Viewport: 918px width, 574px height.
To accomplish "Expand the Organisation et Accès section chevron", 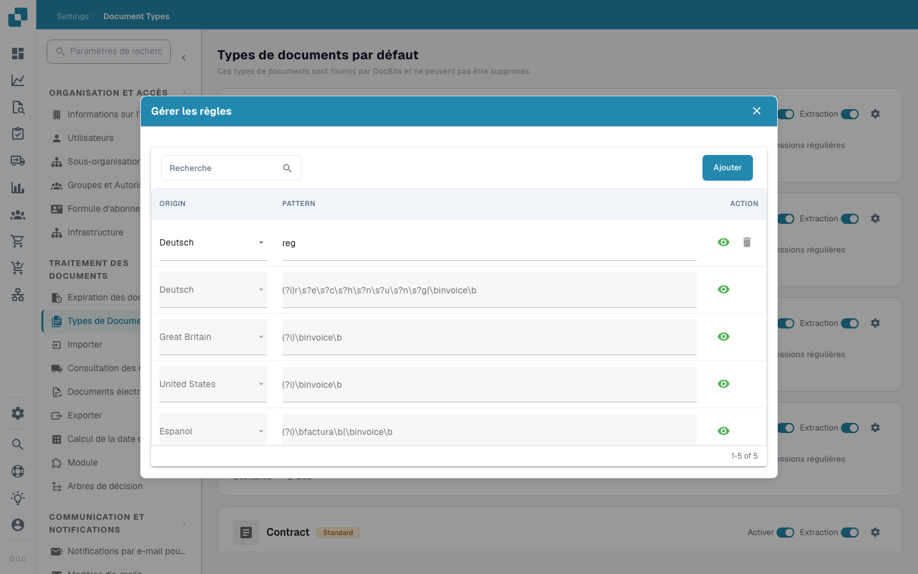I will (184, 92).
